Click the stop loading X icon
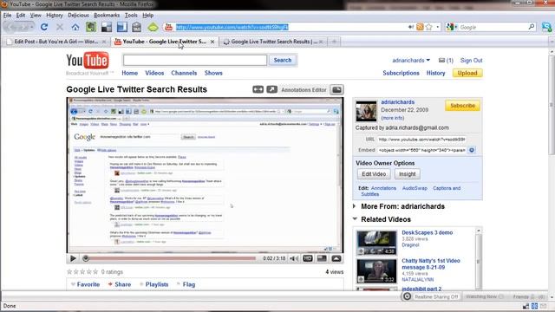The image size is (555, 312). click(60, 27)
